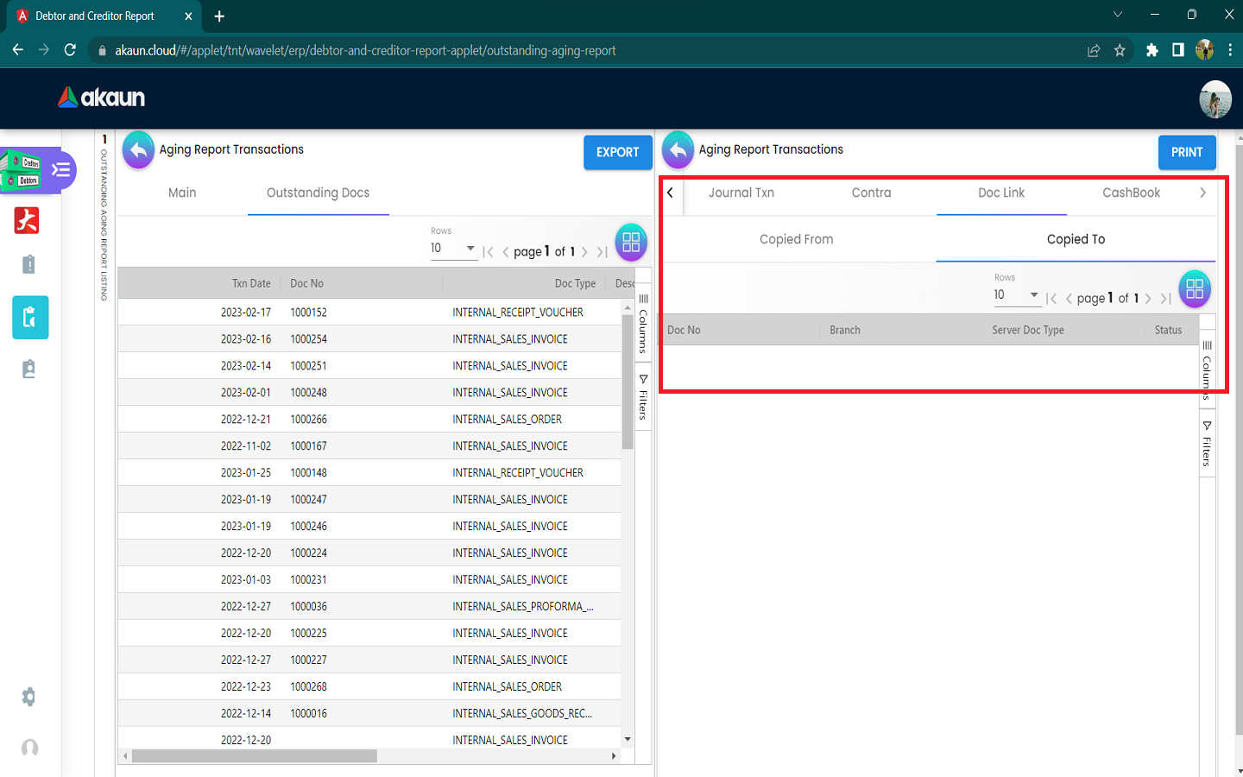Click the PRINT button

point(1186,152)
